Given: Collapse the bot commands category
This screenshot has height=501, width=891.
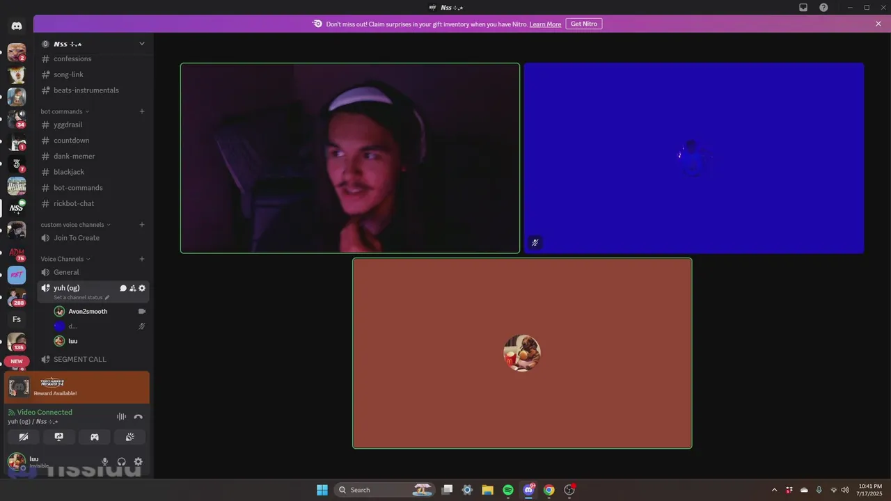Looking at the screenshot, I should point(65,111).
